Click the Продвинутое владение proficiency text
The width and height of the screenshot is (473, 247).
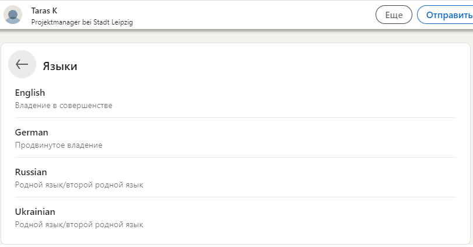pyautogui.click(x=59, y=145)
